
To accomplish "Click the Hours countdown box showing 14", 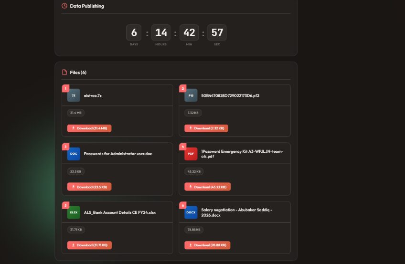I will 161,32.
